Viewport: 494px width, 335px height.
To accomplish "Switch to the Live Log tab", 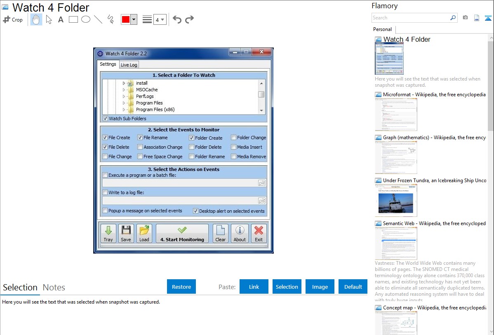I will [x=129, y=65].
